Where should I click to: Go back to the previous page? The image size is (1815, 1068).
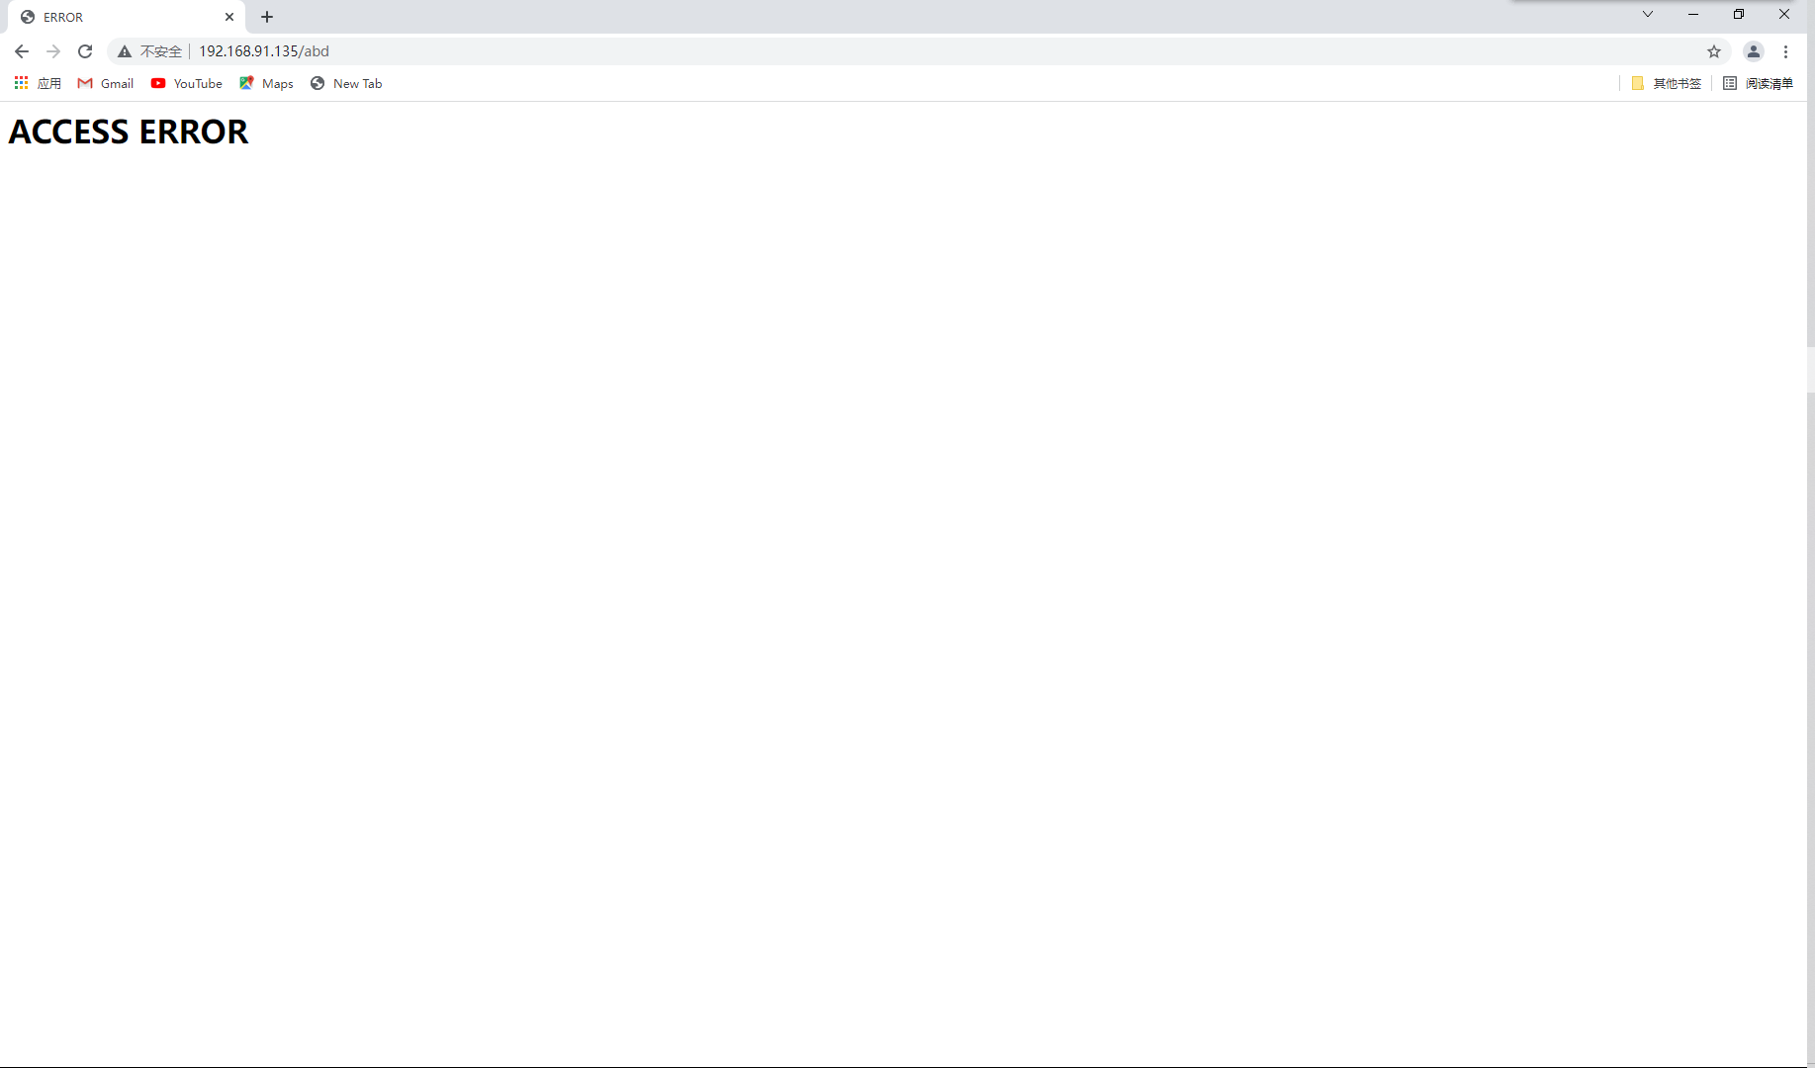pos(22,51)
